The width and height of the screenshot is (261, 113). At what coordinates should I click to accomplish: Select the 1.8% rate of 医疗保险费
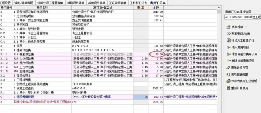pos(141,63)
